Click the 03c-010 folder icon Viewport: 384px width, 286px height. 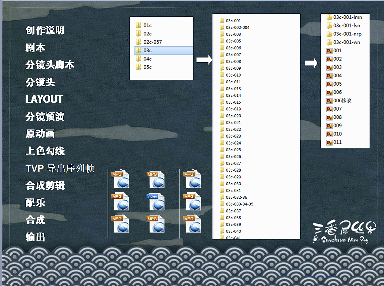tap(222, 75)
